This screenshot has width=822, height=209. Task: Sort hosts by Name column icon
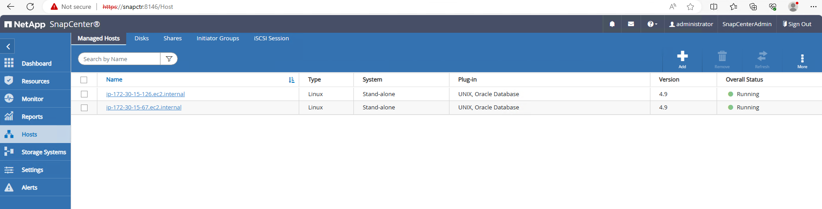point(291,80)
